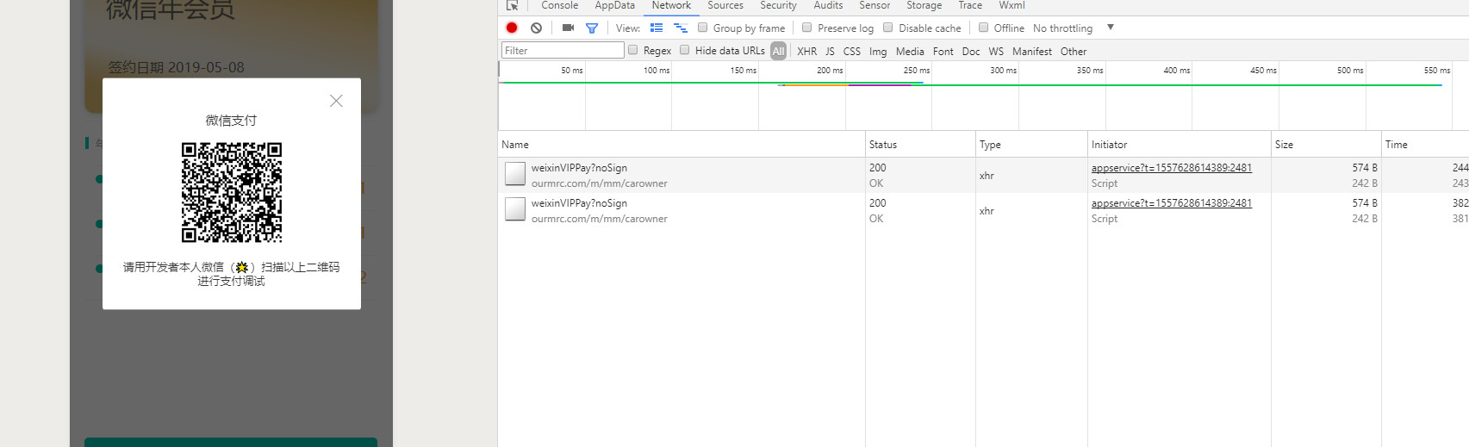The width and height of the screenshot is (1469, 447).
Task: Open the No throttling dropdown
Action: (1074, 28)
